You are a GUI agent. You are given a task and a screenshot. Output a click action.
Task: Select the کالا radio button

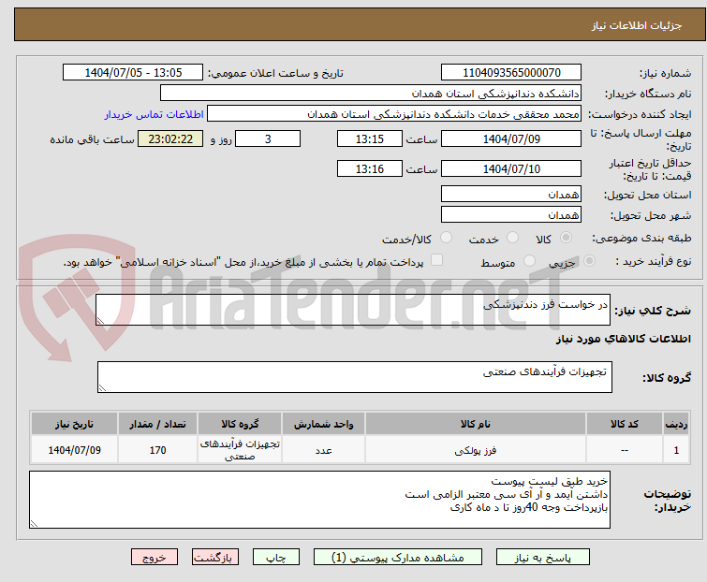pos(566,238)
